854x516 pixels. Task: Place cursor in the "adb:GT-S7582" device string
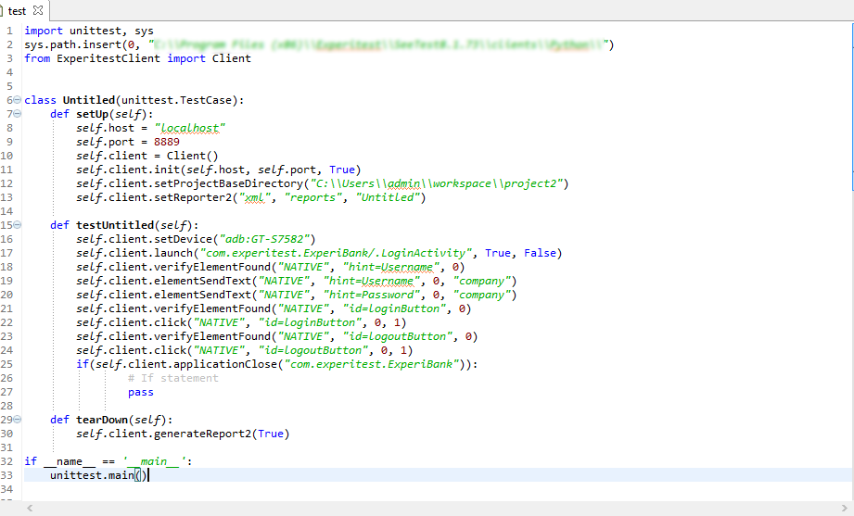(x=270, y=239)
